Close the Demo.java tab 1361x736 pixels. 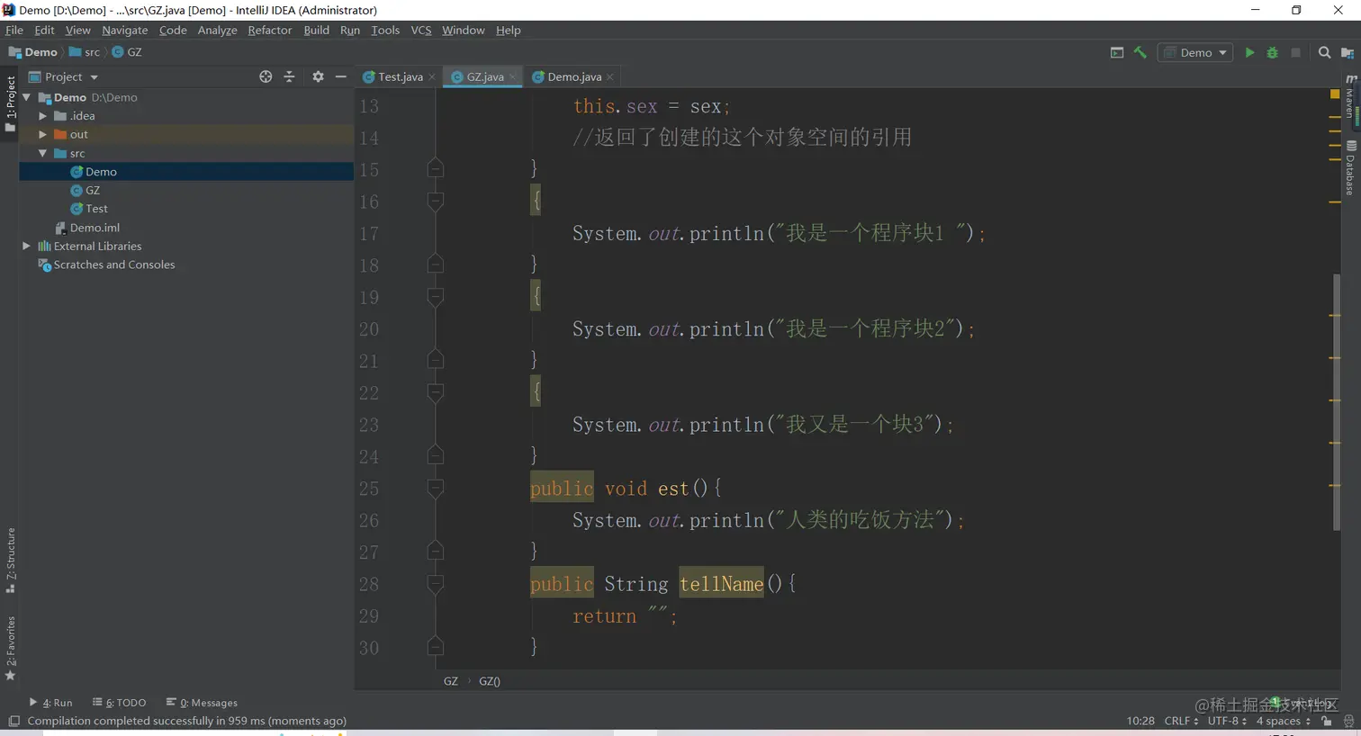tap(610, 77)
